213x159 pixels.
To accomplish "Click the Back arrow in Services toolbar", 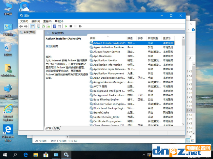I will pyautogui.click(x=21, y=26).
